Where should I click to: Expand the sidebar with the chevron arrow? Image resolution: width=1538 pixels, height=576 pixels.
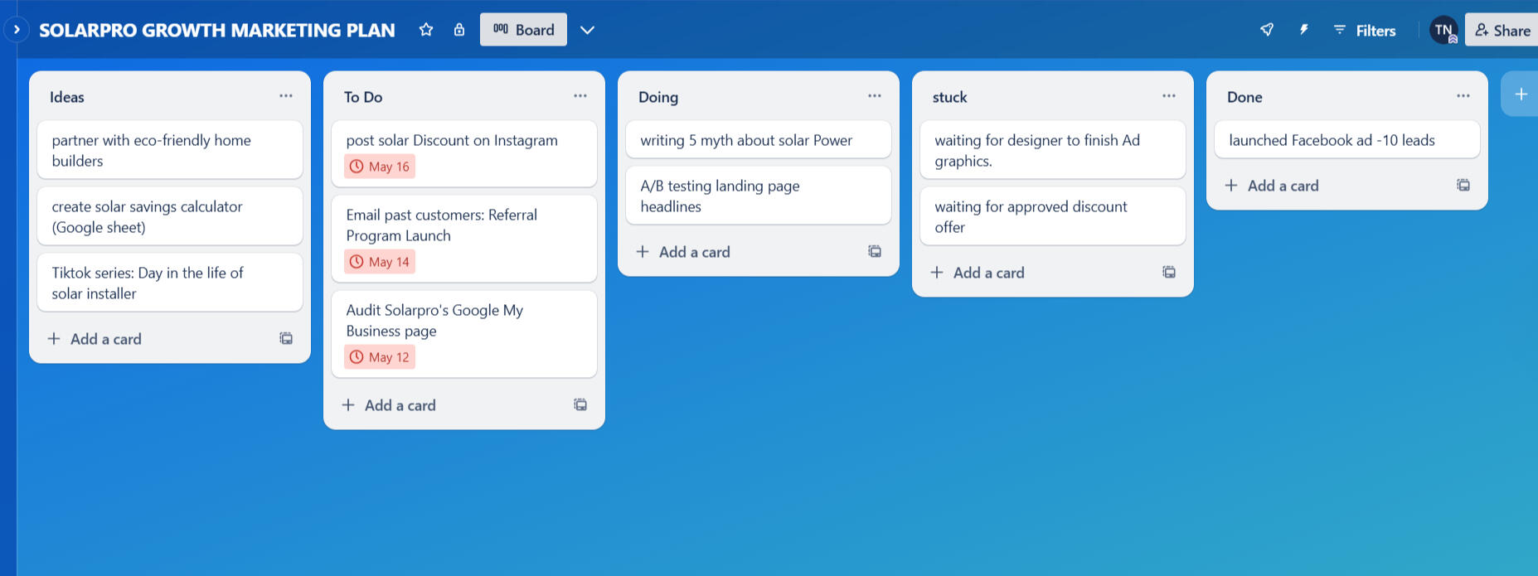(16, 30)
